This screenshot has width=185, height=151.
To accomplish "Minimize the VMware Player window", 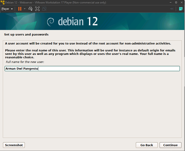I will tap(170, 2).
